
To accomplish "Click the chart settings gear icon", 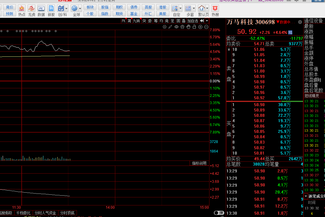I will pos(165,27).
